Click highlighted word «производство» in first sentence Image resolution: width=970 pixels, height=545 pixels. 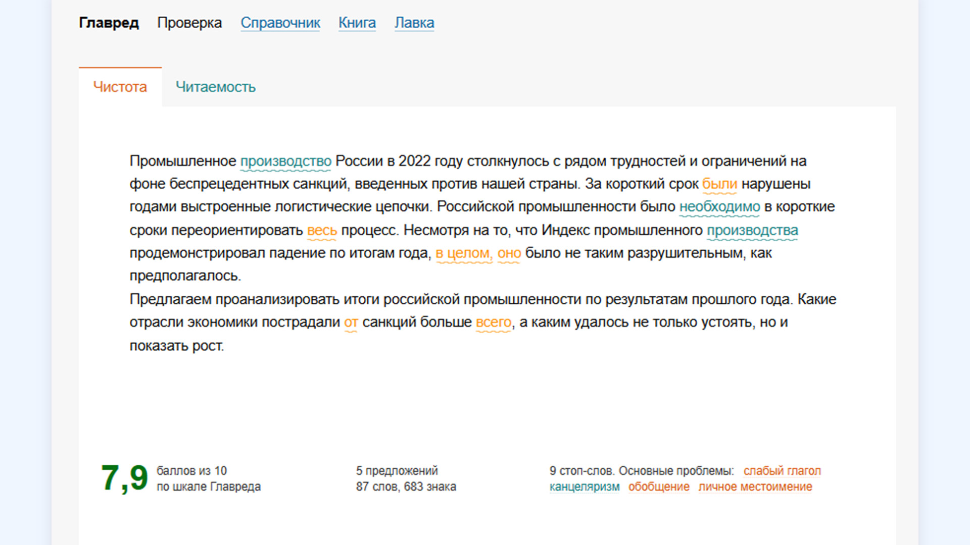click(285, 161)
